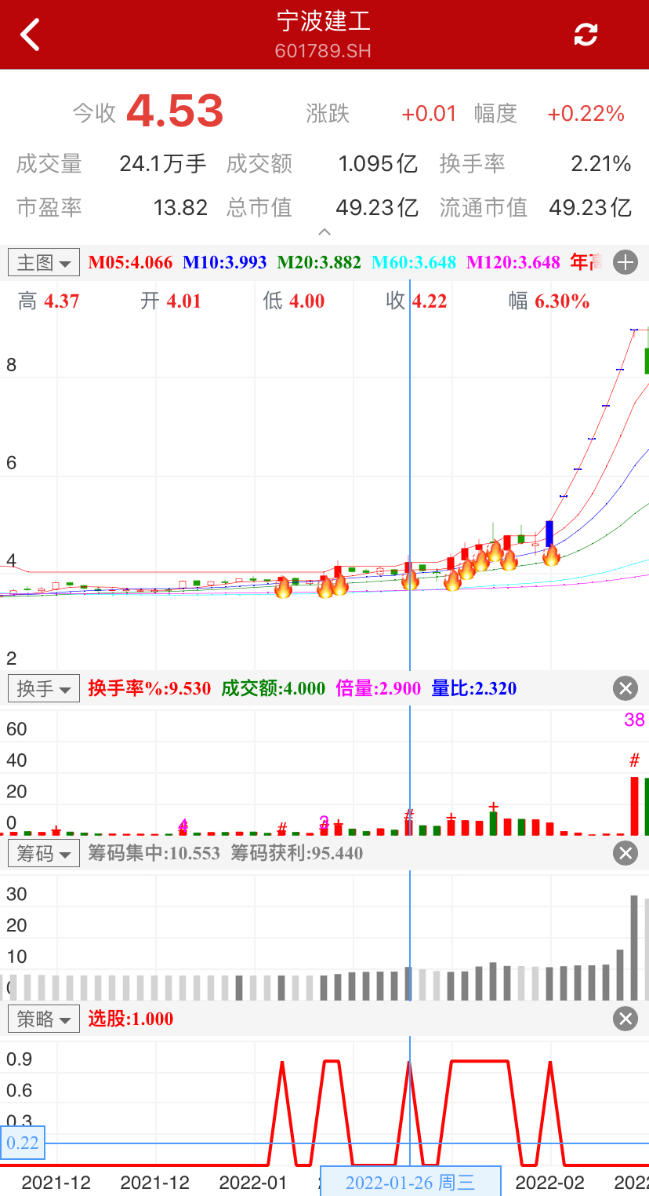Image resolution: width=649 pixels, height=1196 pixels.
Task: Open the 筹码 indicator dropdown
Action: coord(44,853)
